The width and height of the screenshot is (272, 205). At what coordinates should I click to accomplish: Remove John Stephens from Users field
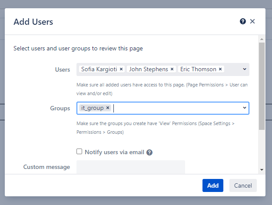point(172,69)
